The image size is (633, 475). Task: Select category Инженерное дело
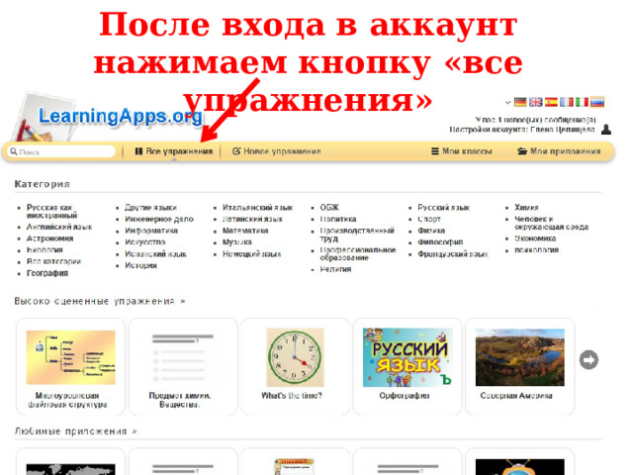point(159,219)
